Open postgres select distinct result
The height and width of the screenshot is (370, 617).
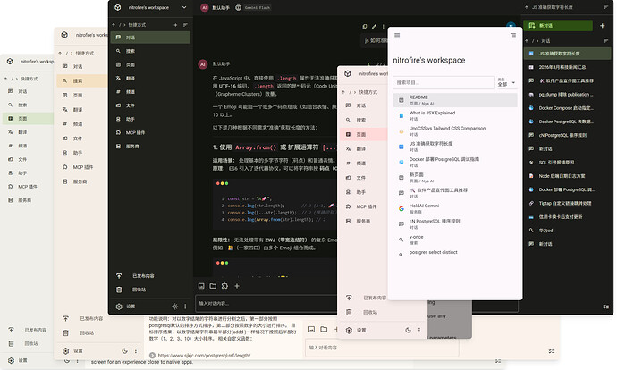455,254
